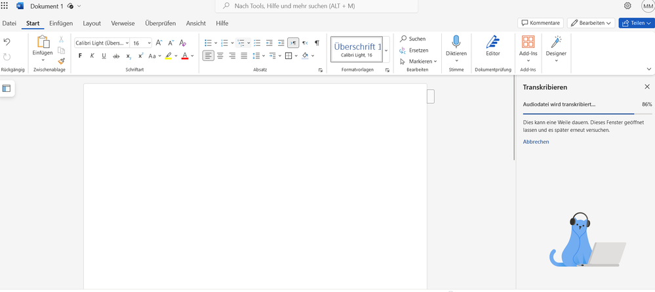Screen dimensions: 655x292
Task: Toggle italic K formatting
Action: 92,56
